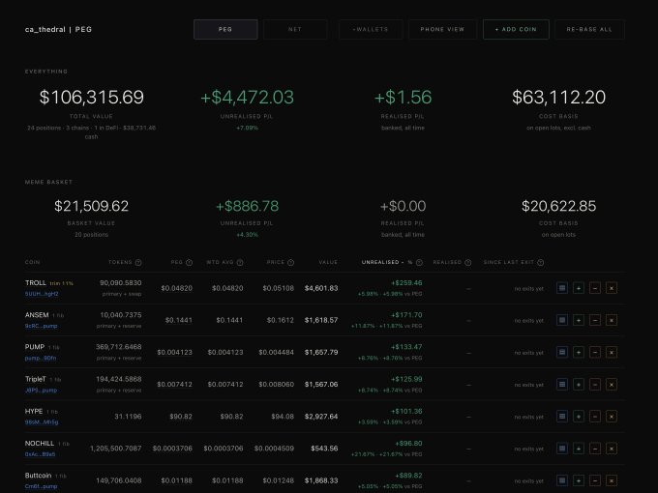Image resolution: width=658 pixels, height=493 pixels.
Task: Click the cost basis $63,112.20
Action: (558, 98)
